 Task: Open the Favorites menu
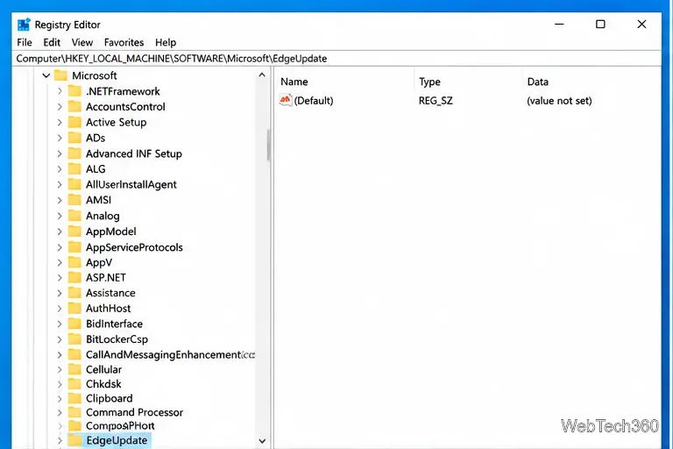[x=124, y=43]
